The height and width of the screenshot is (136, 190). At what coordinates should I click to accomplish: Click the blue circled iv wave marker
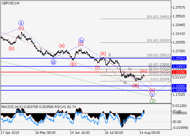[81, 40]
